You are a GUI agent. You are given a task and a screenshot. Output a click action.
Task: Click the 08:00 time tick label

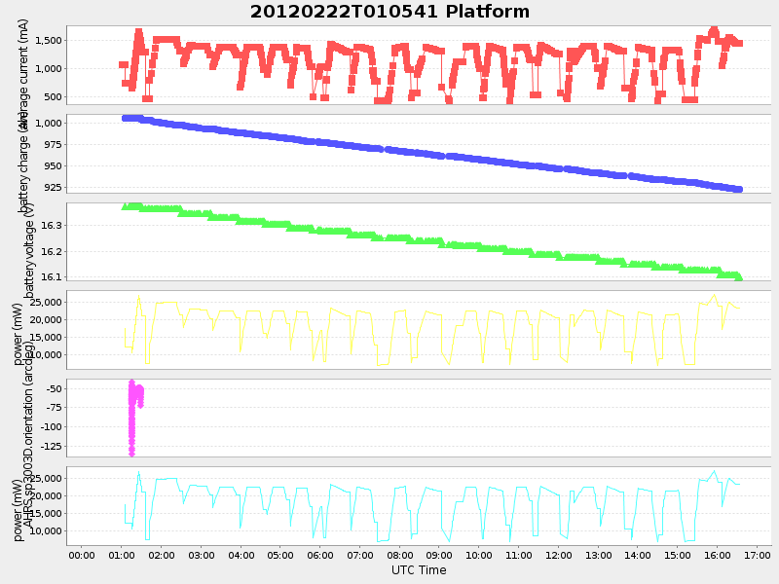point(398,557)
